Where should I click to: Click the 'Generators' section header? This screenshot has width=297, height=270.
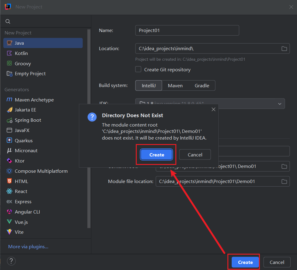[x=17, y=90]
